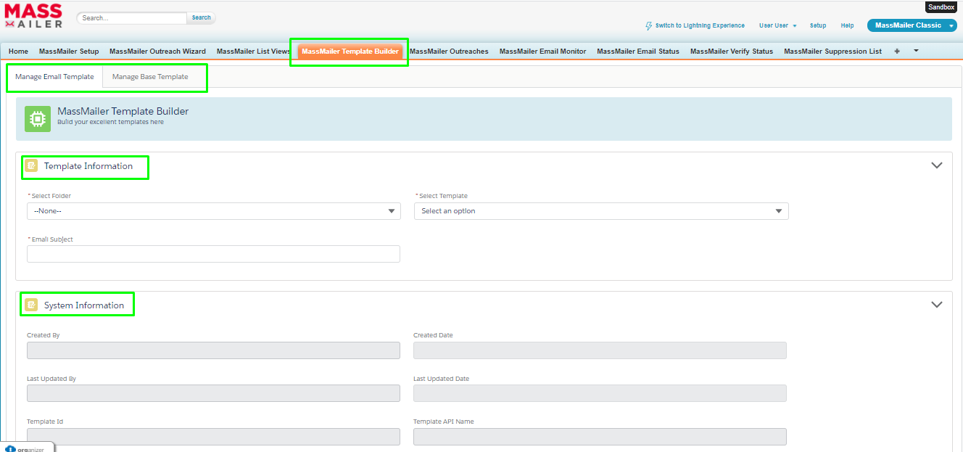The width and height of the screenshot is (963, 452).
Task: Open the MassMailer Classic app menu
Action: 912,25
